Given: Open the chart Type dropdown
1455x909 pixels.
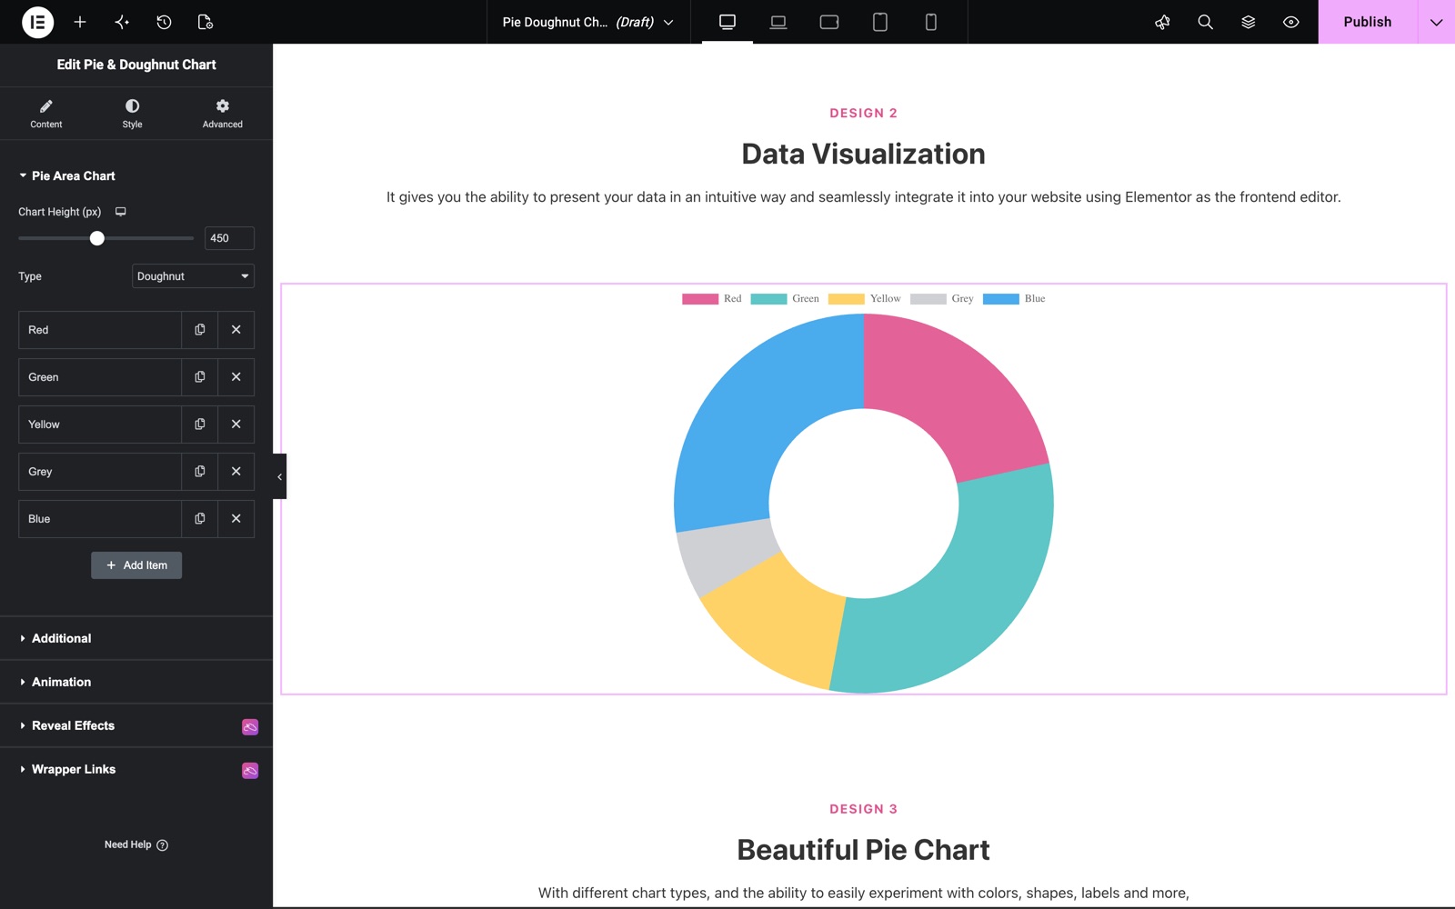Looking at the screenshot, I should tap(193, 276).
